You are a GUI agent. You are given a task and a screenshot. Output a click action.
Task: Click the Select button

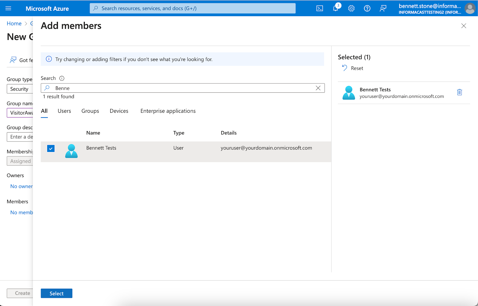point(56,293)
